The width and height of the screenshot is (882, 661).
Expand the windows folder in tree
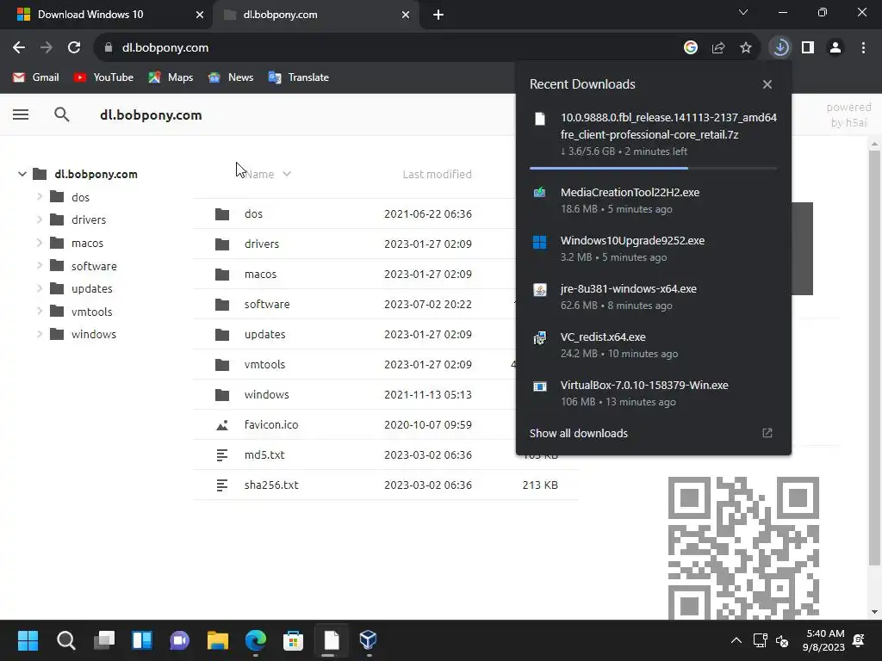[40, 334]
